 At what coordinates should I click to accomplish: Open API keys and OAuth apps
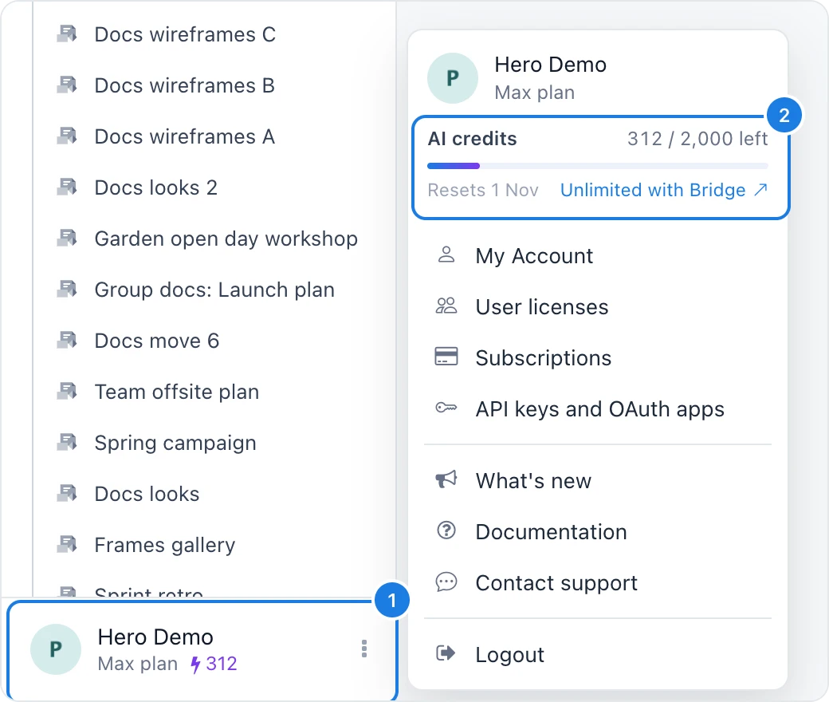point(597,409)
